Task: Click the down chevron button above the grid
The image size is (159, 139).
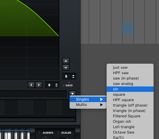Action: click(66, 68)
